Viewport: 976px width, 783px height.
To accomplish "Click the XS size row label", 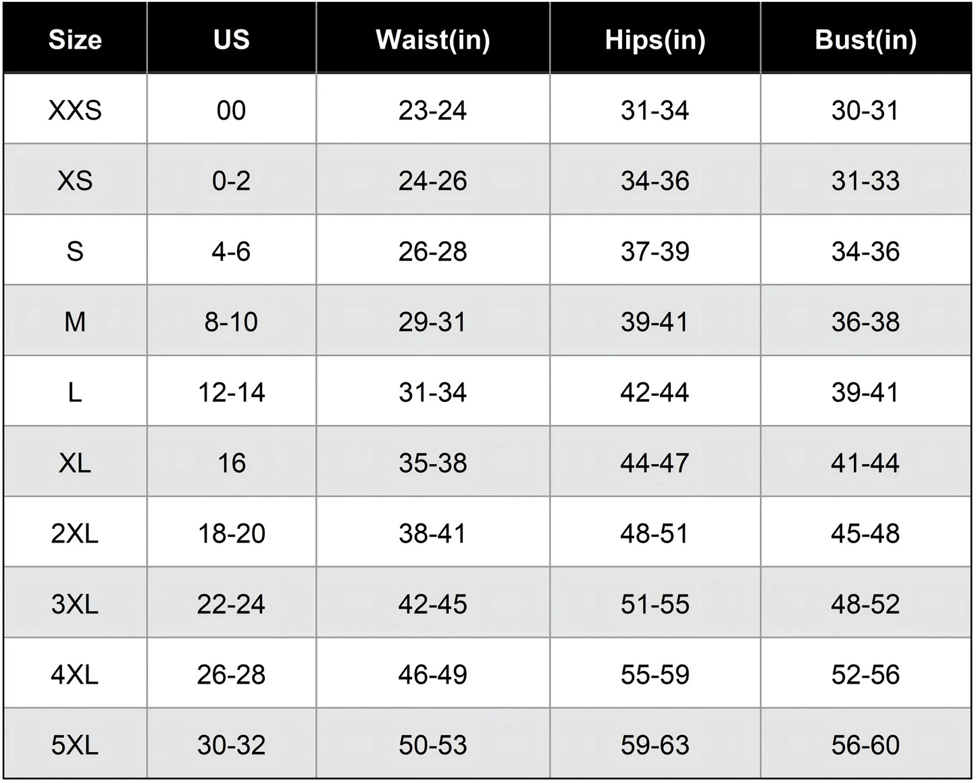I will click(x=75, y=180).
